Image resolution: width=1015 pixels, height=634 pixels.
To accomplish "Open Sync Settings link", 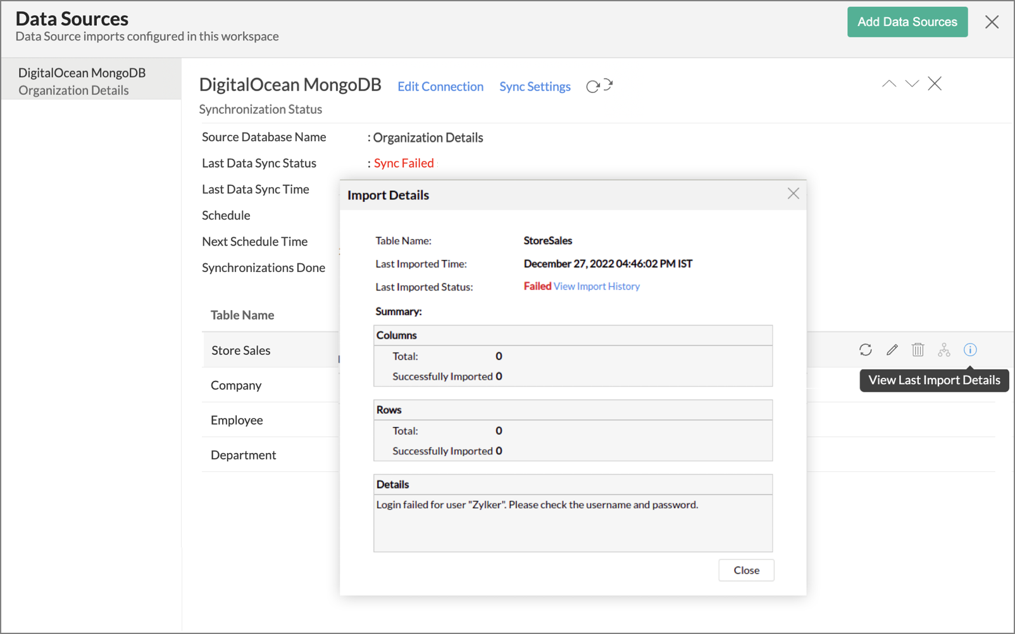I will pos(535,87).
